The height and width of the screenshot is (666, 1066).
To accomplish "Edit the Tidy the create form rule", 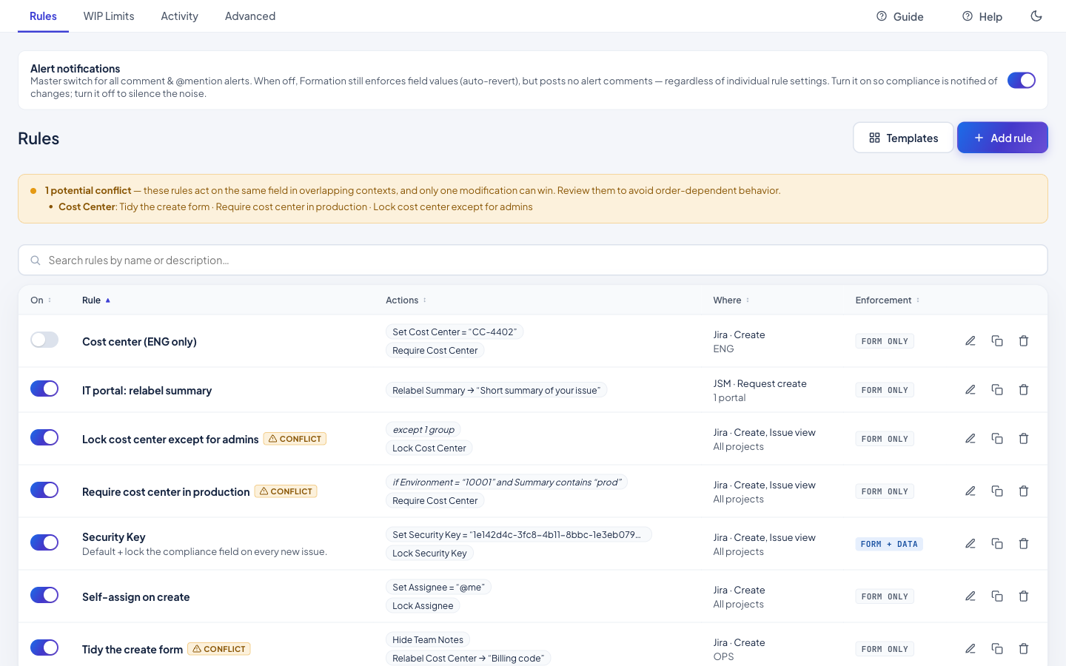I will (971, 649).
